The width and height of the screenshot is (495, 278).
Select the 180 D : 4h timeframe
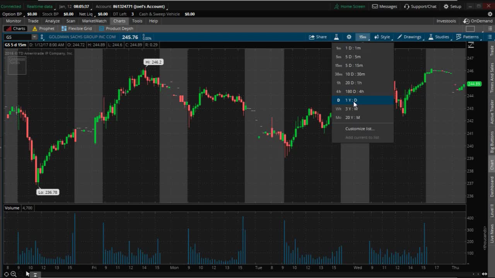(362, 92)
